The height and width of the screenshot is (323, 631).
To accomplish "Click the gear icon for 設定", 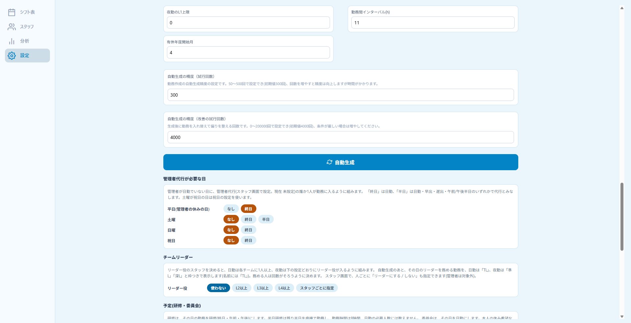I will [12, 56].
